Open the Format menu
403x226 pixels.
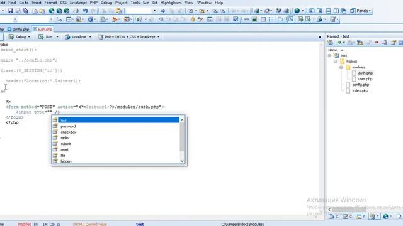[x=50, y=3]
